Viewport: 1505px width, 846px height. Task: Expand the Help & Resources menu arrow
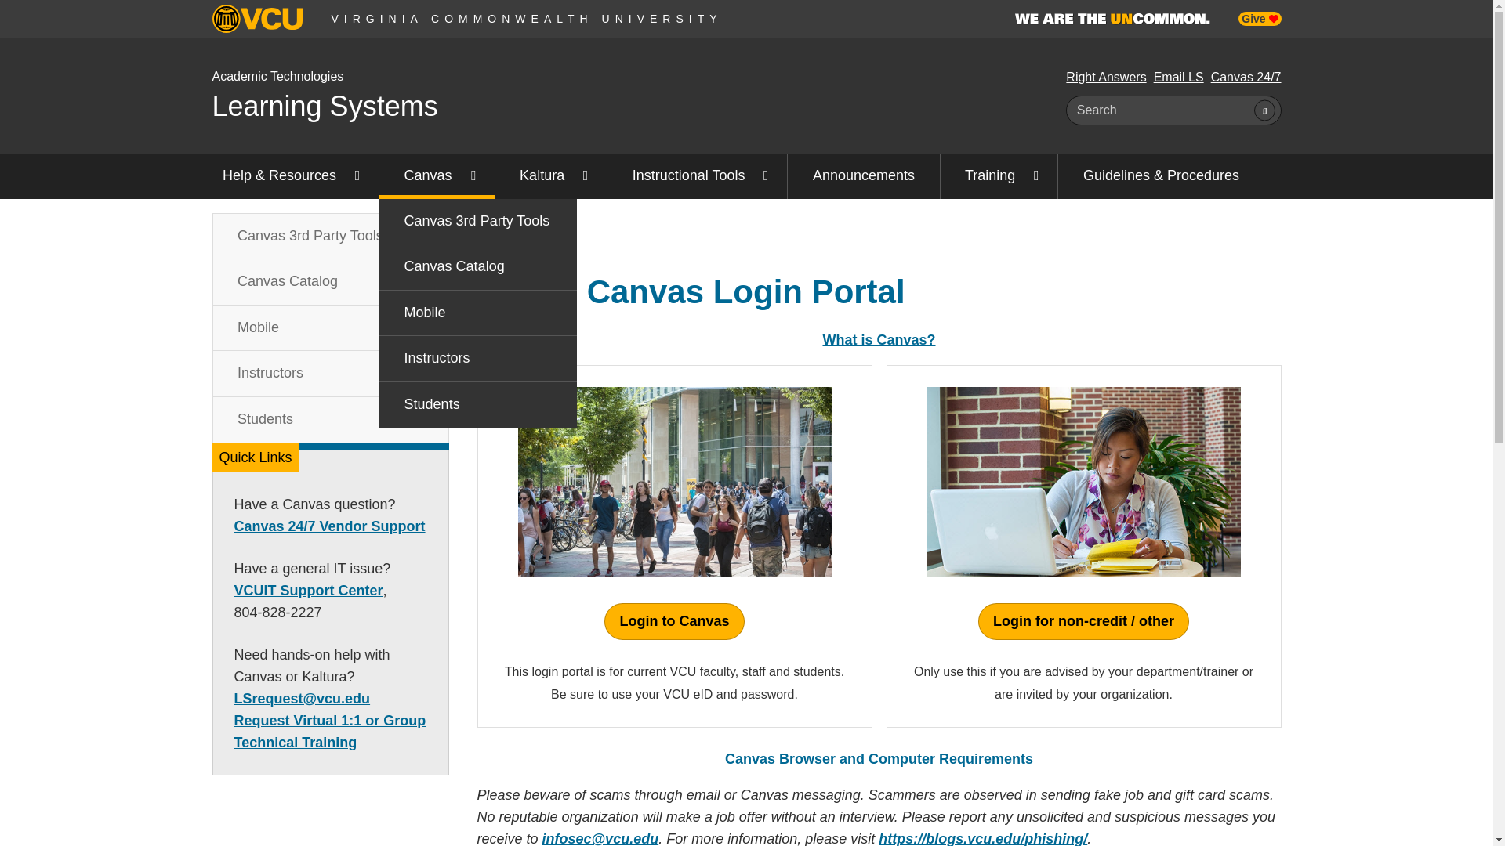(357, 176)
